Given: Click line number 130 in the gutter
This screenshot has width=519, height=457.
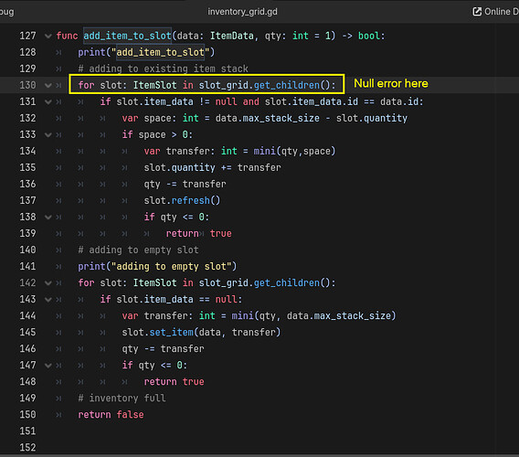Looking at the screenshot, I should 27,85.
